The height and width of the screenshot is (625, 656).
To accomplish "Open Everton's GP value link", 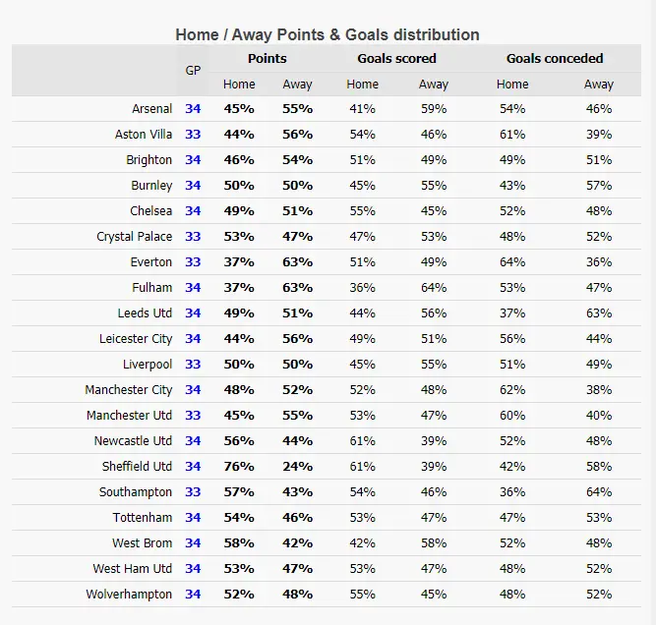I will tap(193, 262).
